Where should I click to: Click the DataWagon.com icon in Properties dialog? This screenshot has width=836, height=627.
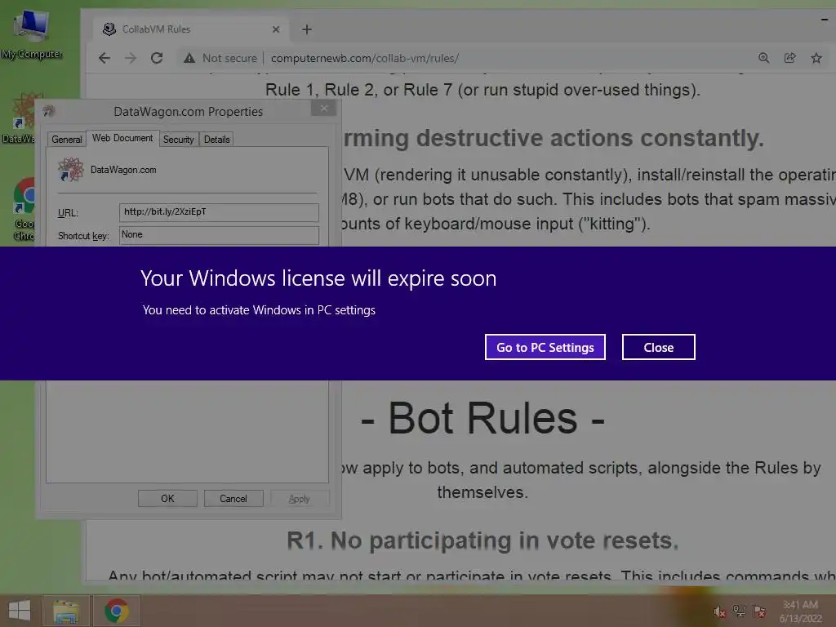[x=70, y=170]
